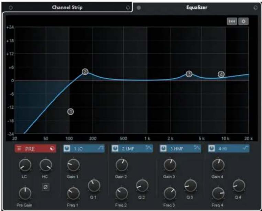Toggle the PRE section bypass icon
262x211 pixels.
(52, 149)
